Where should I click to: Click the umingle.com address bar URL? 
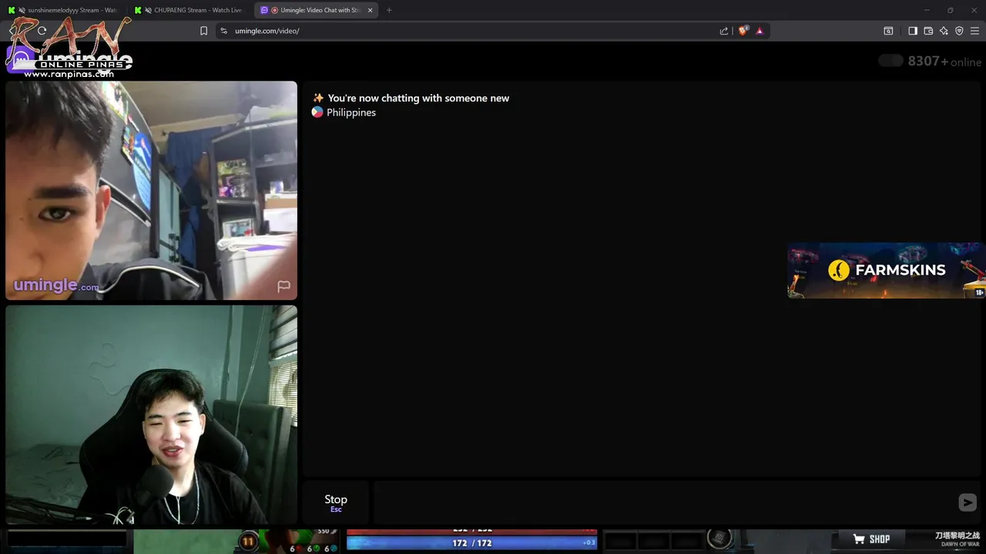[267, 31]
